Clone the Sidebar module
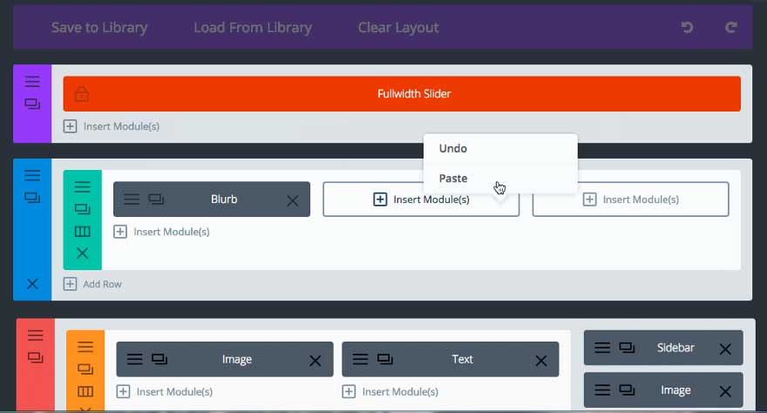Viewport: 767px width, 413px height. (627, 348)
